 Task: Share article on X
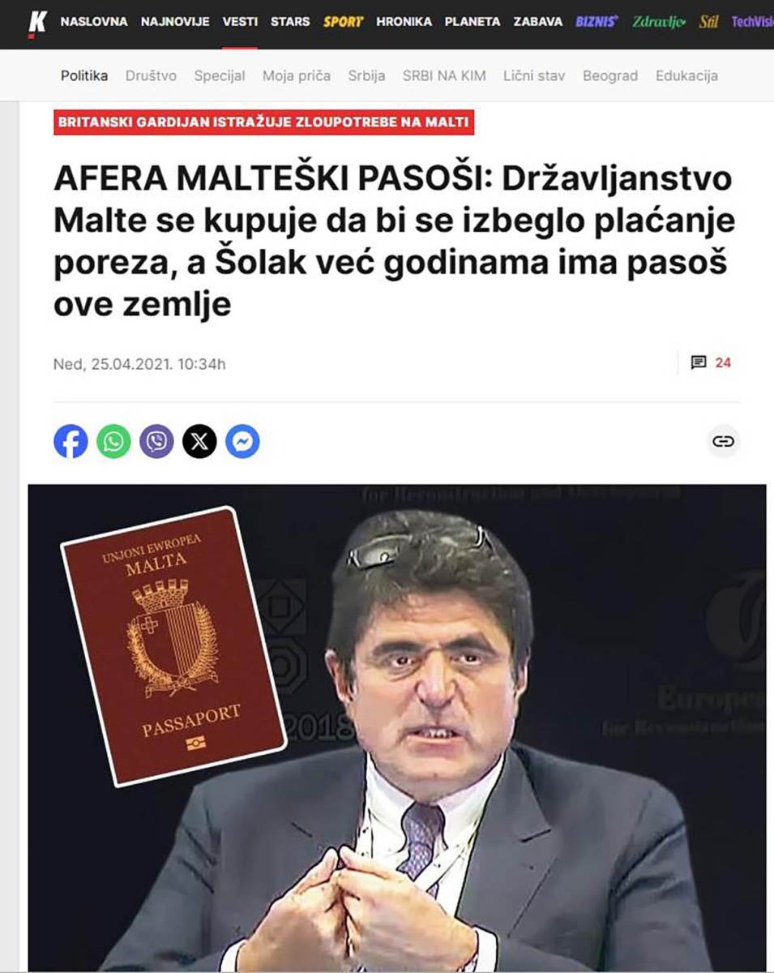199,442
